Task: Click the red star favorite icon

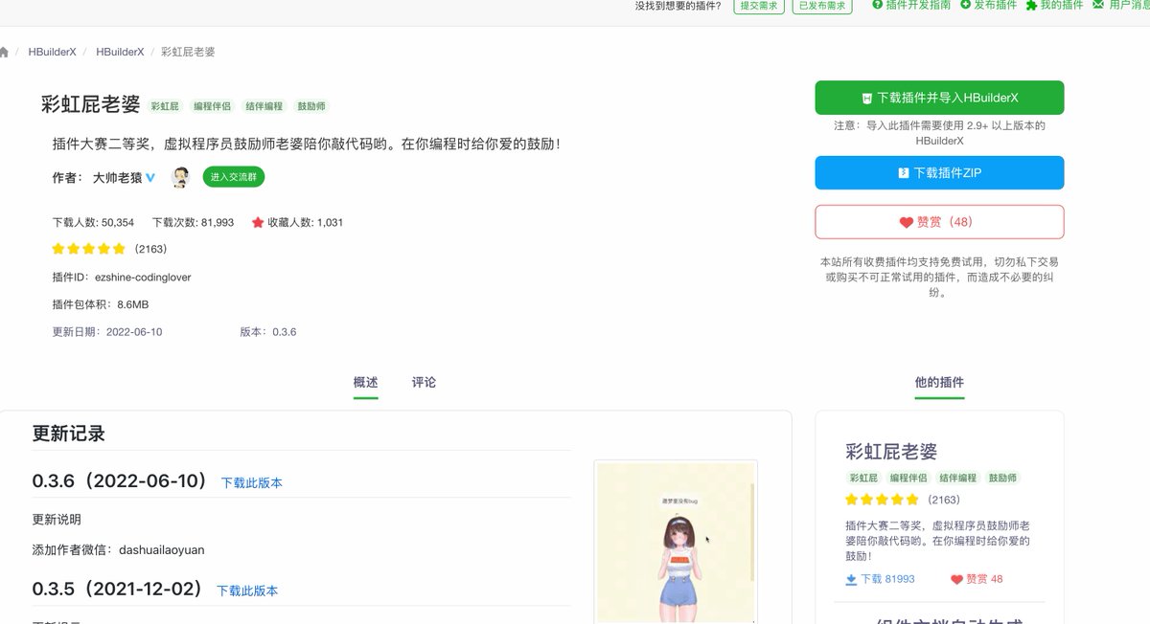Action: coord(258,222)
